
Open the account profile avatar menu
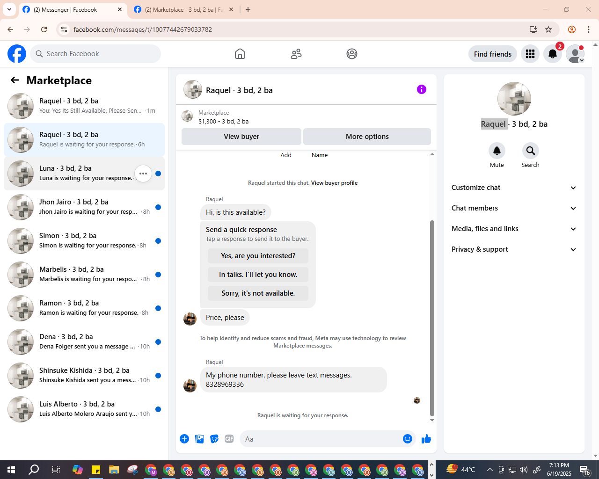click(x=575, y=54)
